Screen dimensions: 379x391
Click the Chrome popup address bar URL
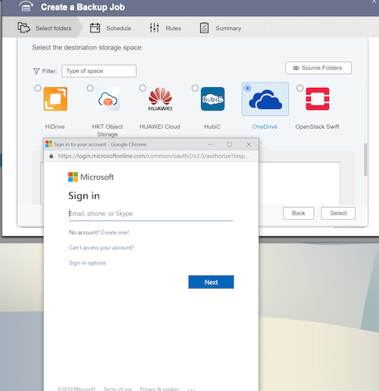(153, 156)
